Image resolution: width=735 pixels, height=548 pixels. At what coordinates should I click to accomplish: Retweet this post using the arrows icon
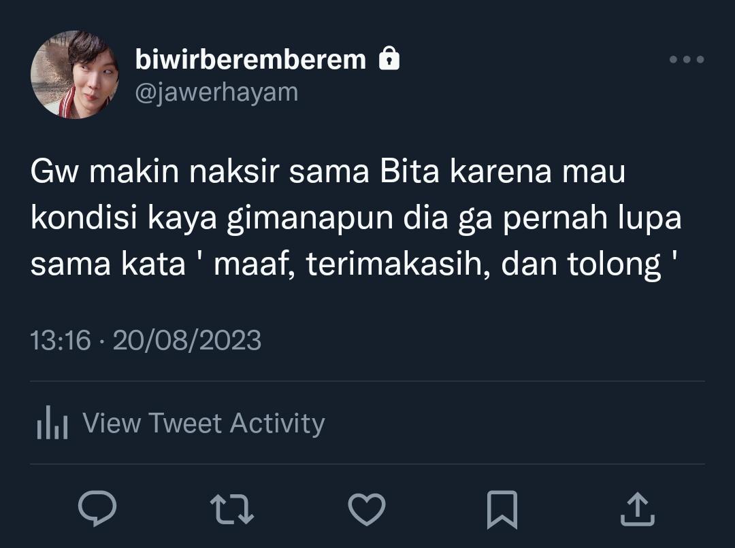pyautogui.click(x=232, y=509)
